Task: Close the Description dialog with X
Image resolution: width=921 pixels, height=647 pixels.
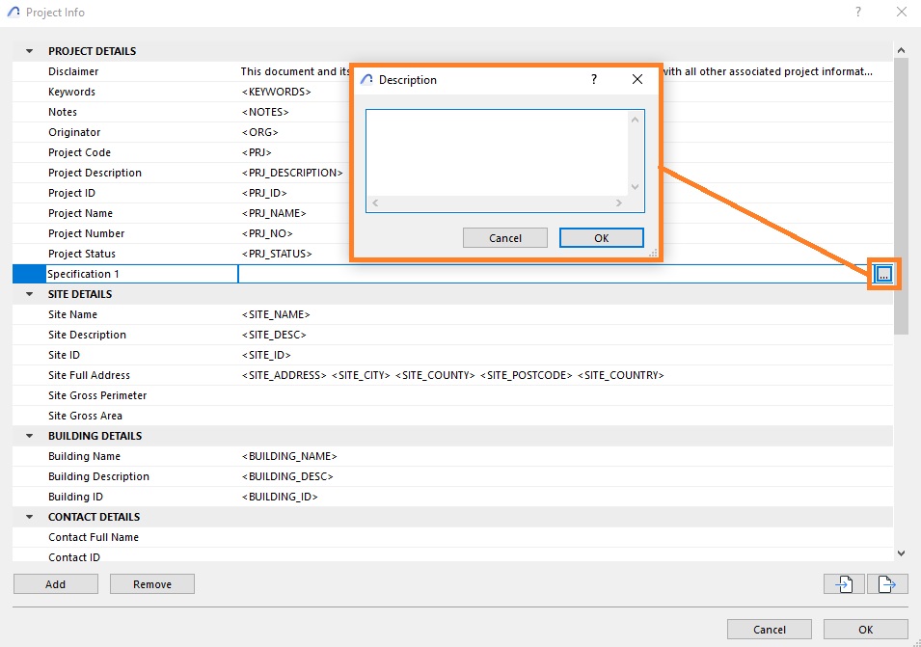Action: pyautogui.click(x=637, y=79)
